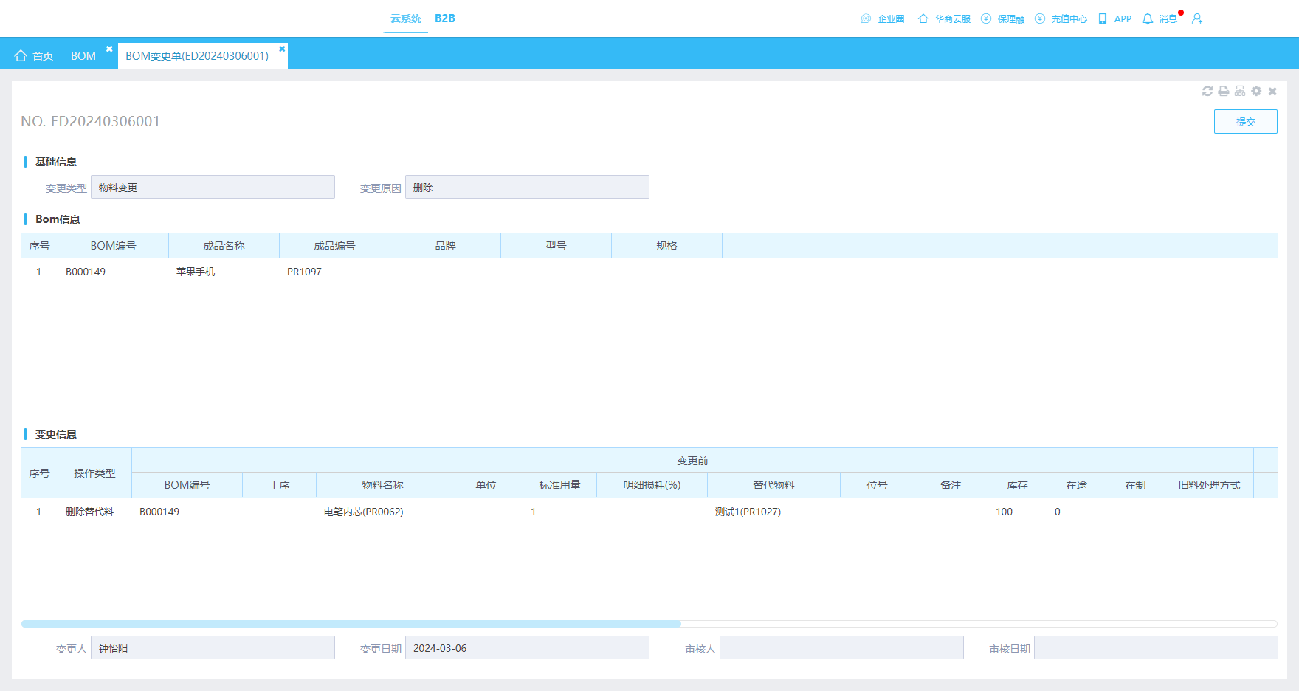Image resolution: width=1299 pixels, height=691 pixels.
Task: Open the hierarchy structure icon
Action: click(x=1240, y=91)
